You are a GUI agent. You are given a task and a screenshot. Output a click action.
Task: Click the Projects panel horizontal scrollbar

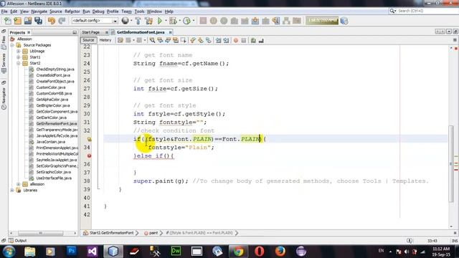tap(40, 233)
